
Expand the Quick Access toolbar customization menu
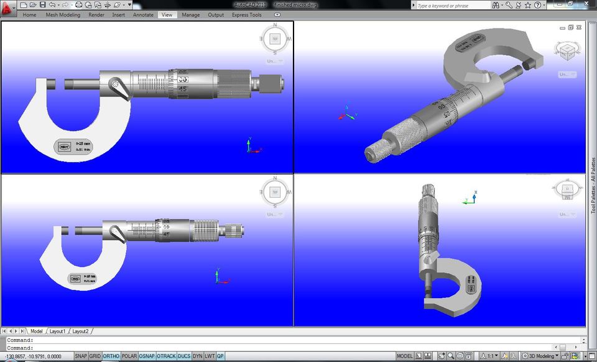[129, 5]
